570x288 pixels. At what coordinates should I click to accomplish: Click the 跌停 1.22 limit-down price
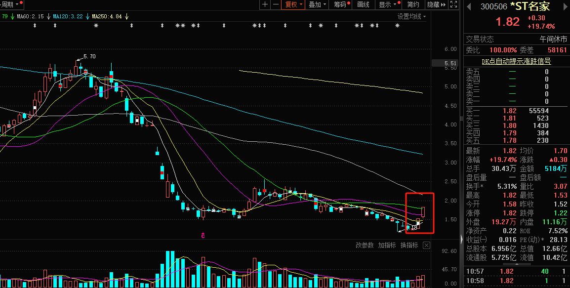(x=561, y=213)
